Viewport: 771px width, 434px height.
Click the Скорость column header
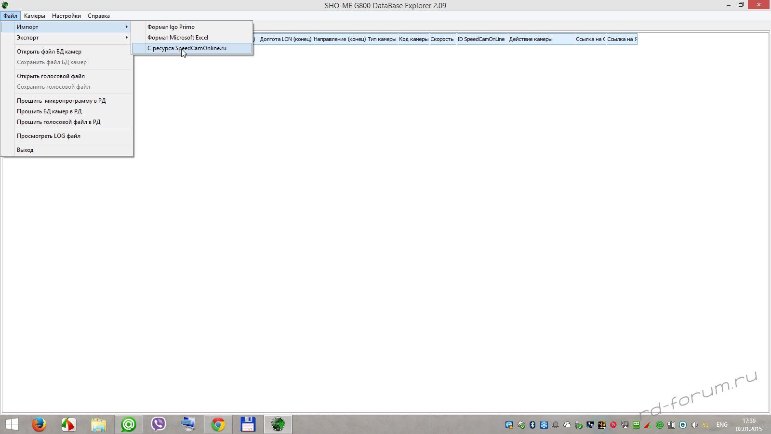pos(442,39)
